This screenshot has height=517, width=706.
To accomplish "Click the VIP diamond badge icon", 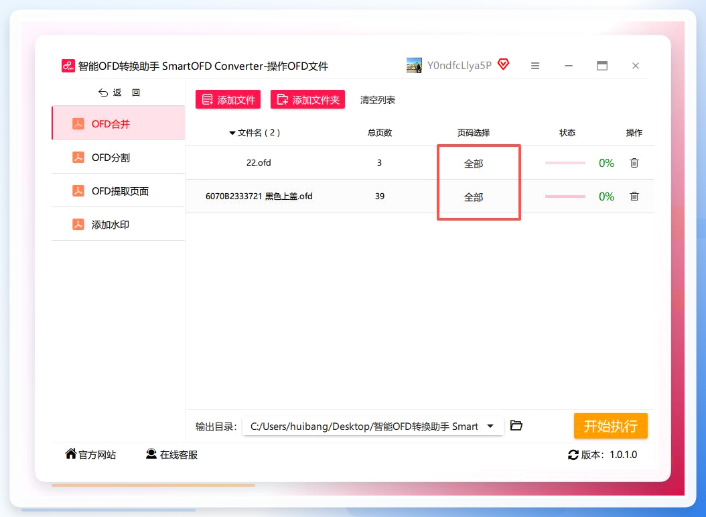I will pyautogui.click(x=504, y=64).
